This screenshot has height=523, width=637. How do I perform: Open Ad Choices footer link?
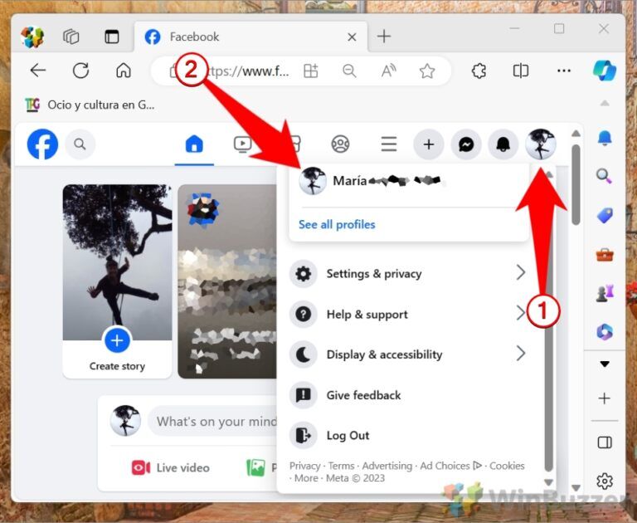pyautogui.click(x=451, y=466)
